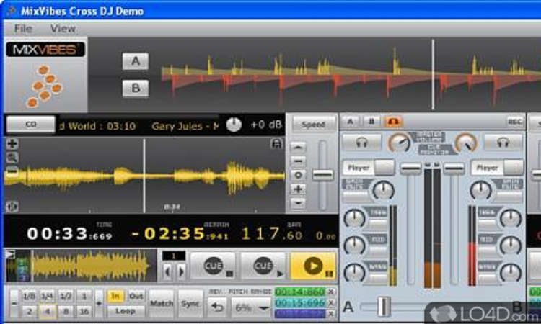
Task: Open the left Player source dropdown
Action: tap(369, 168)
